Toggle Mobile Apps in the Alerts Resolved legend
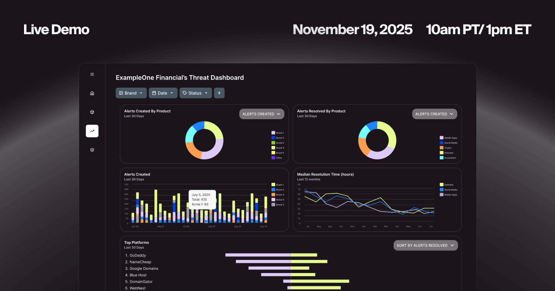Screen dimensions: 555x291 (x=447, y=137)
